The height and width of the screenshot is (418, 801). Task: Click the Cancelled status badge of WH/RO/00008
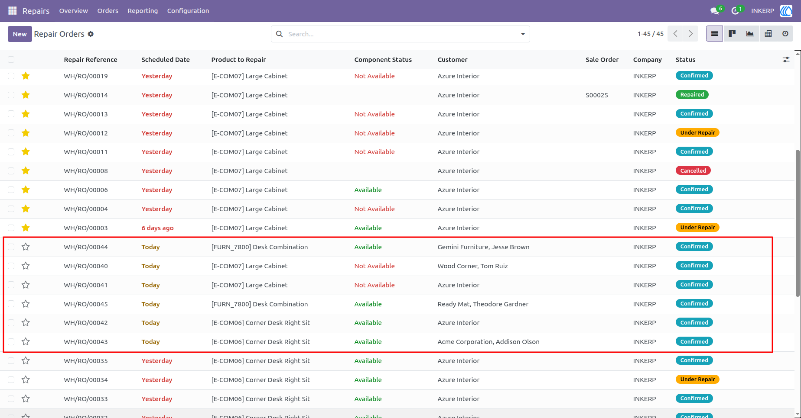point(693,171)
